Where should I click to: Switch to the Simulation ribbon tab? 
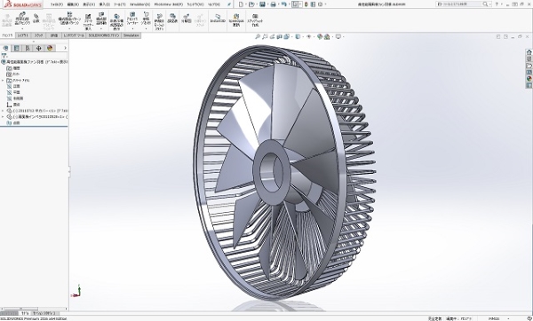pyautogui.click(x=131, y=35)
